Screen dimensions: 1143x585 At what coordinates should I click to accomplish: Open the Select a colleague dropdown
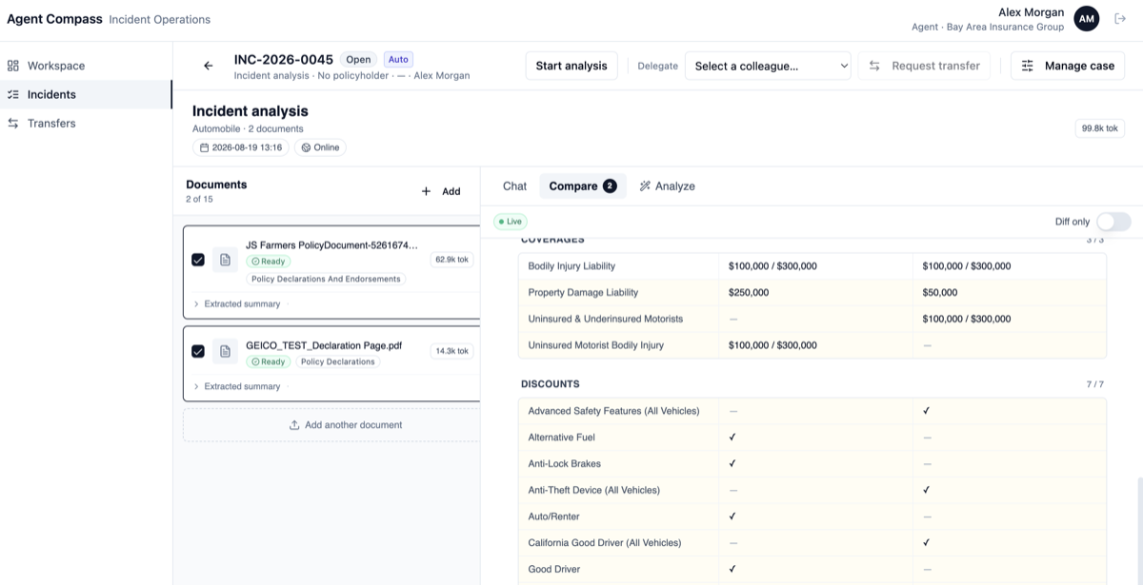(768, 66)
